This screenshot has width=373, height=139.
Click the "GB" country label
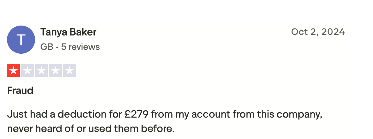(47, 47)
